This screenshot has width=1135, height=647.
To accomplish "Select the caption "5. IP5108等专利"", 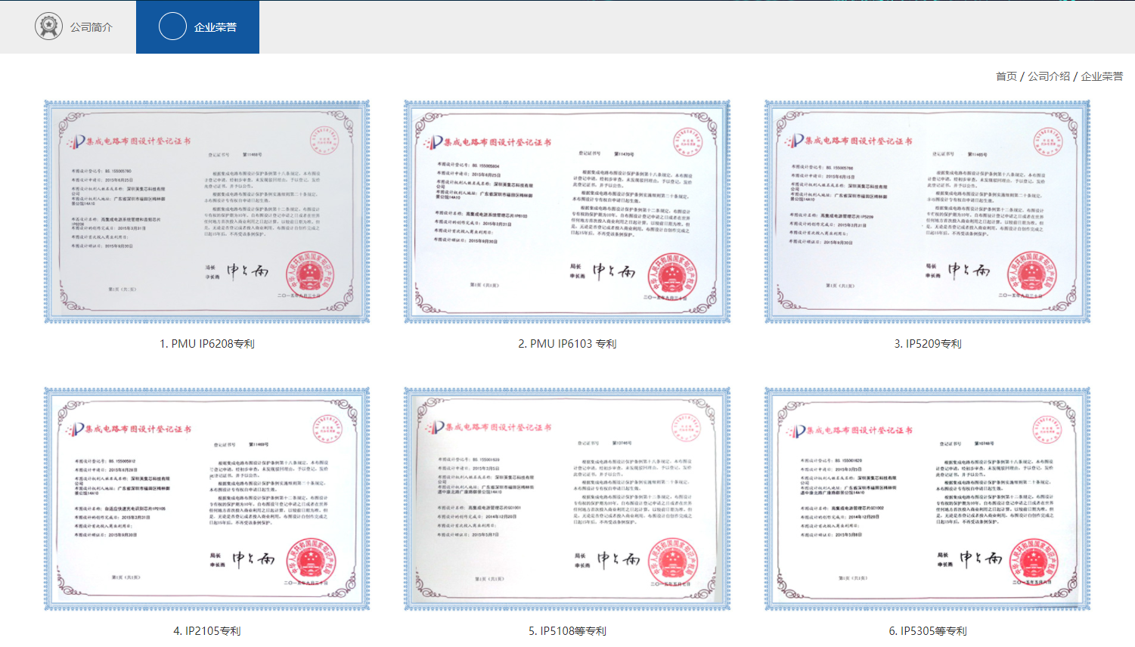I will [x=567, y=631].
